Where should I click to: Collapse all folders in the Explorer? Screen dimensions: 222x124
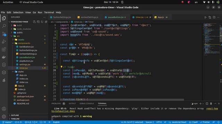pyautogui.click(x=46, y=22)
